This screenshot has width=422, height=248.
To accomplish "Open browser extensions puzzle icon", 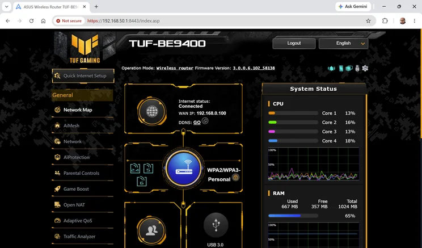I will (385, 21).
